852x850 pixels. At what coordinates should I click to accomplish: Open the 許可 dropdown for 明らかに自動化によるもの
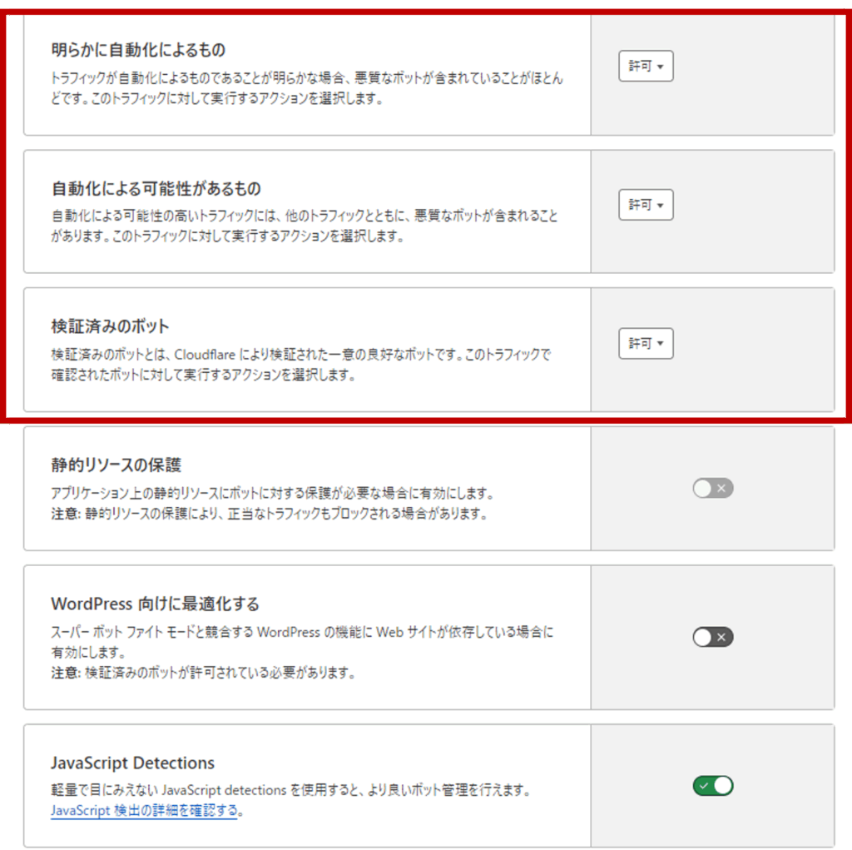(x=646, y=67)
